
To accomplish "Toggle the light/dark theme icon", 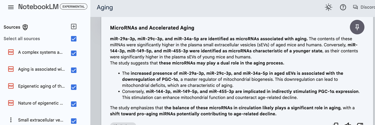I will point(329,7).
